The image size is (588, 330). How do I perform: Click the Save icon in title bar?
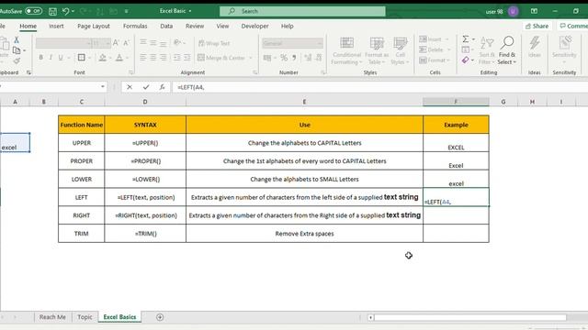point(52,11)
